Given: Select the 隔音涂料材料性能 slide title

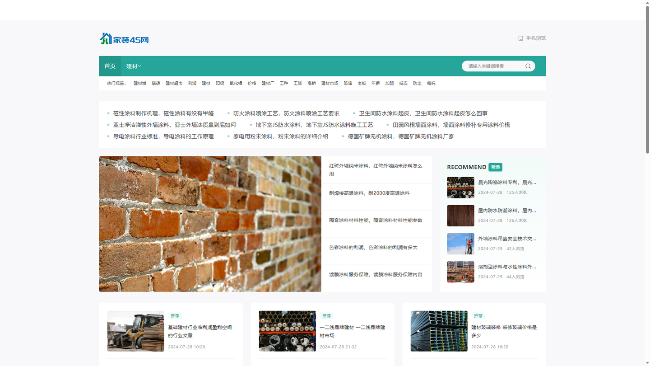Looking at the screenshot, I should (x=376, y=221).
